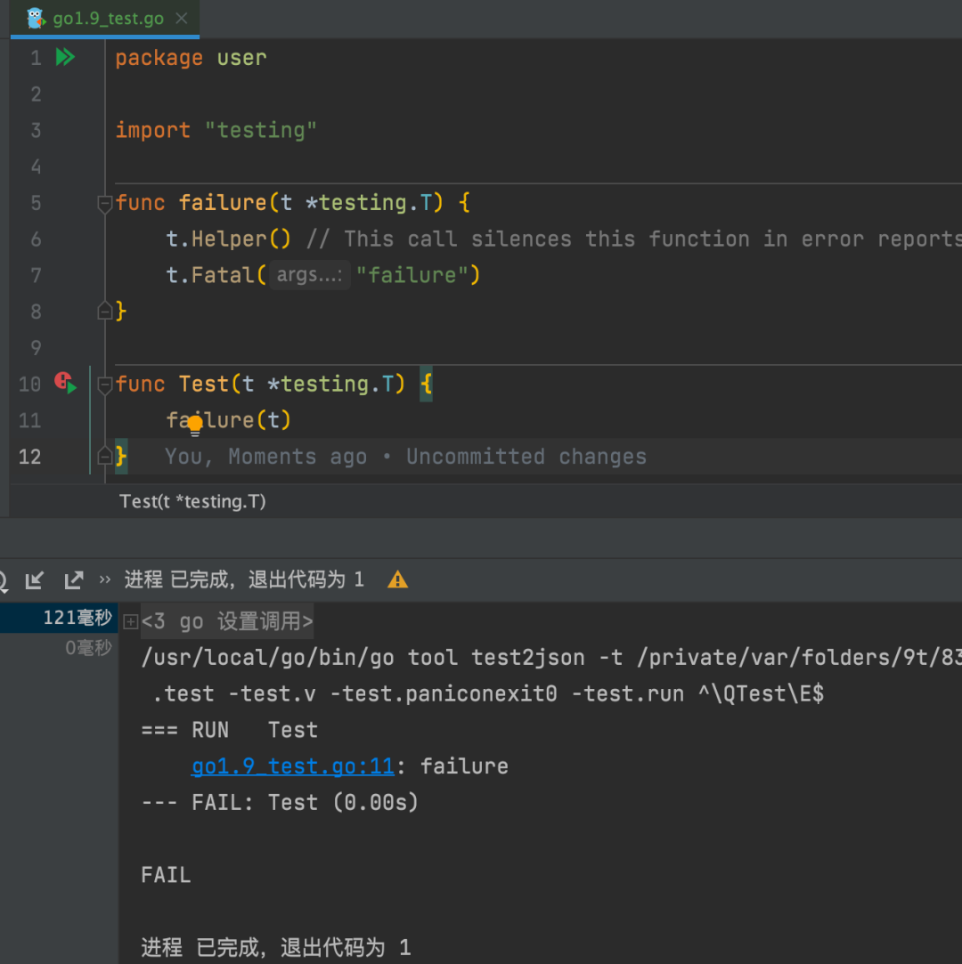Click the export test results icon

(x=74, y=579)
